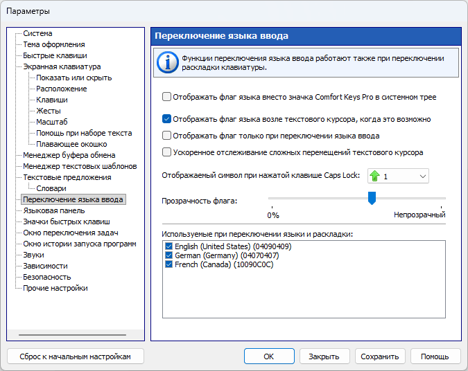Select Экранная клавиатура tree node
Screen dimensions: 468x371
[62, 66]
